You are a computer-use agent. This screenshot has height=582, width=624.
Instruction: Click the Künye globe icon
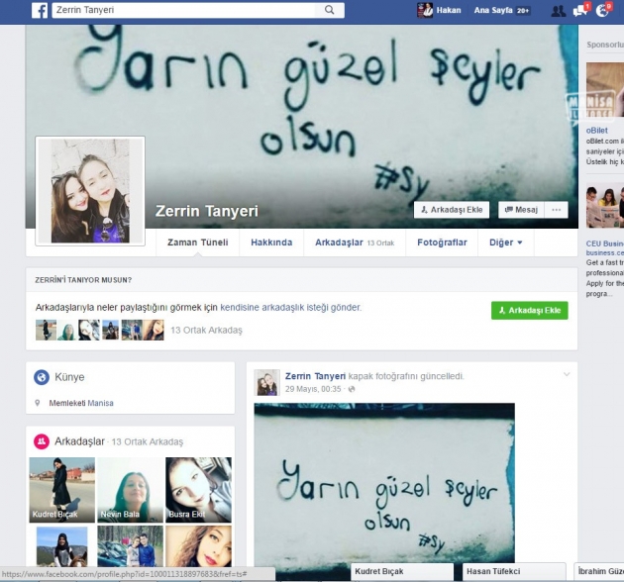(42, 377)
